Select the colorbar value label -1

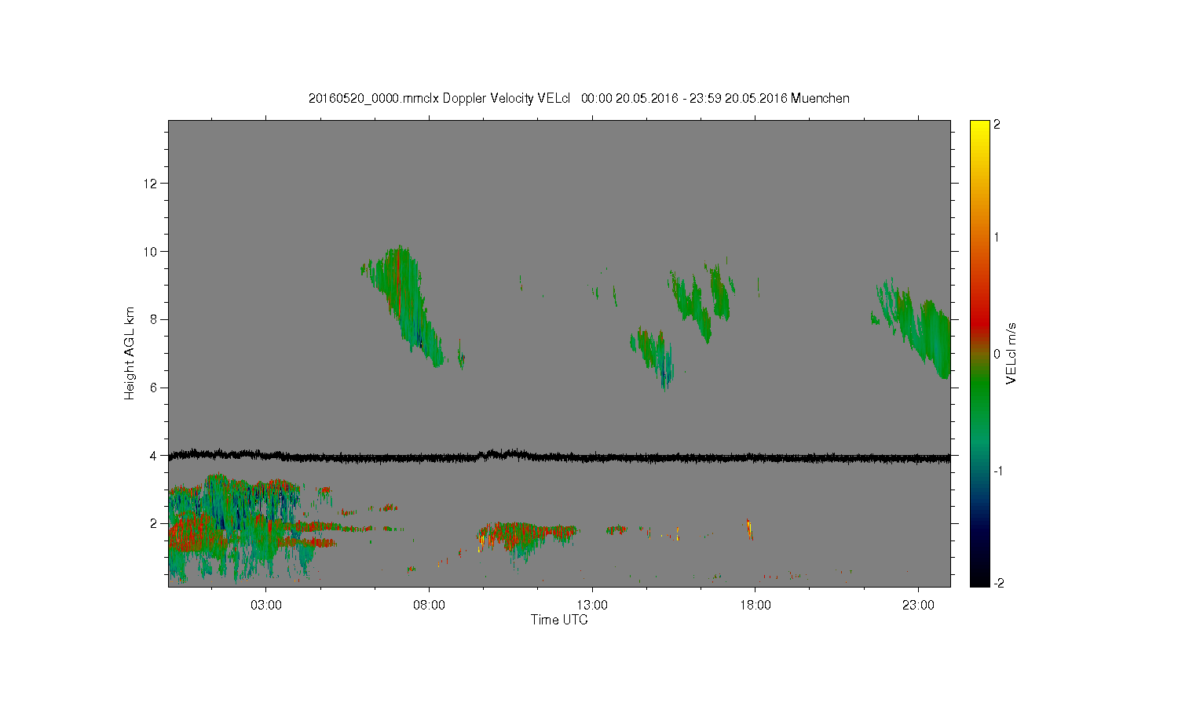(x=997, y=471)
